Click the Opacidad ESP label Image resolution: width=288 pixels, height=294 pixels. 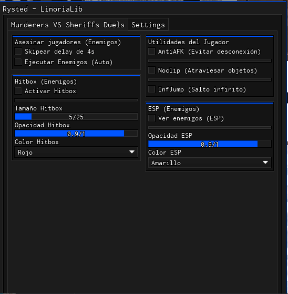point(170,136)
